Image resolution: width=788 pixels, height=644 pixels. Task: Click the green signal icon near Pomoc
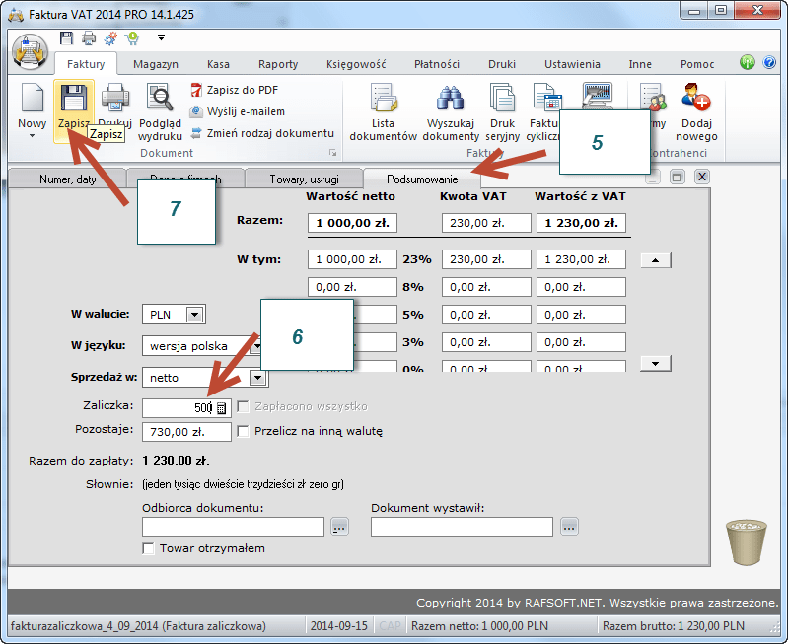[748, 62]
